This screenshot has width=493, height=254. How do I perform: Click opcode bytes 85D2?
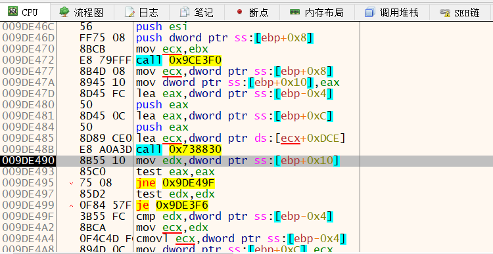(93, 194)
